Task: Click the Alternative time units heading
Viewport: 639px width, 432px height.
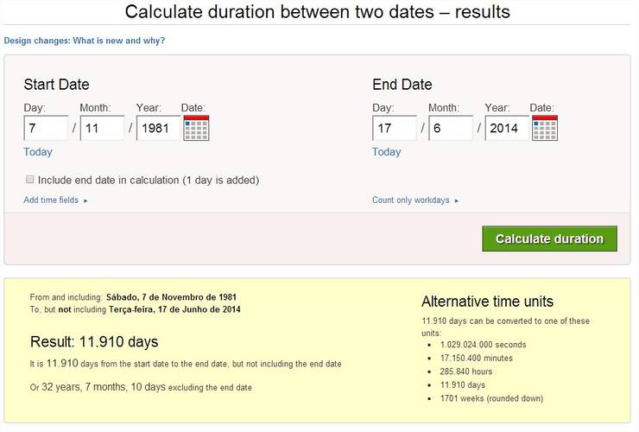Action: 487,302
